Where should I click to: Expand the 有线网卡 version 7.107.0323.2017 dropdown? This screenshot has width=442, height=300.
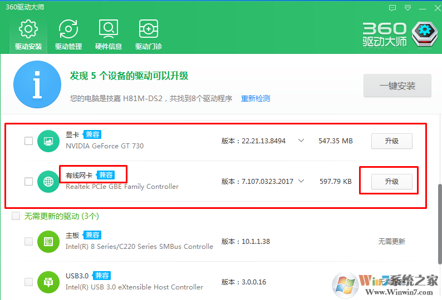(301, 181)
